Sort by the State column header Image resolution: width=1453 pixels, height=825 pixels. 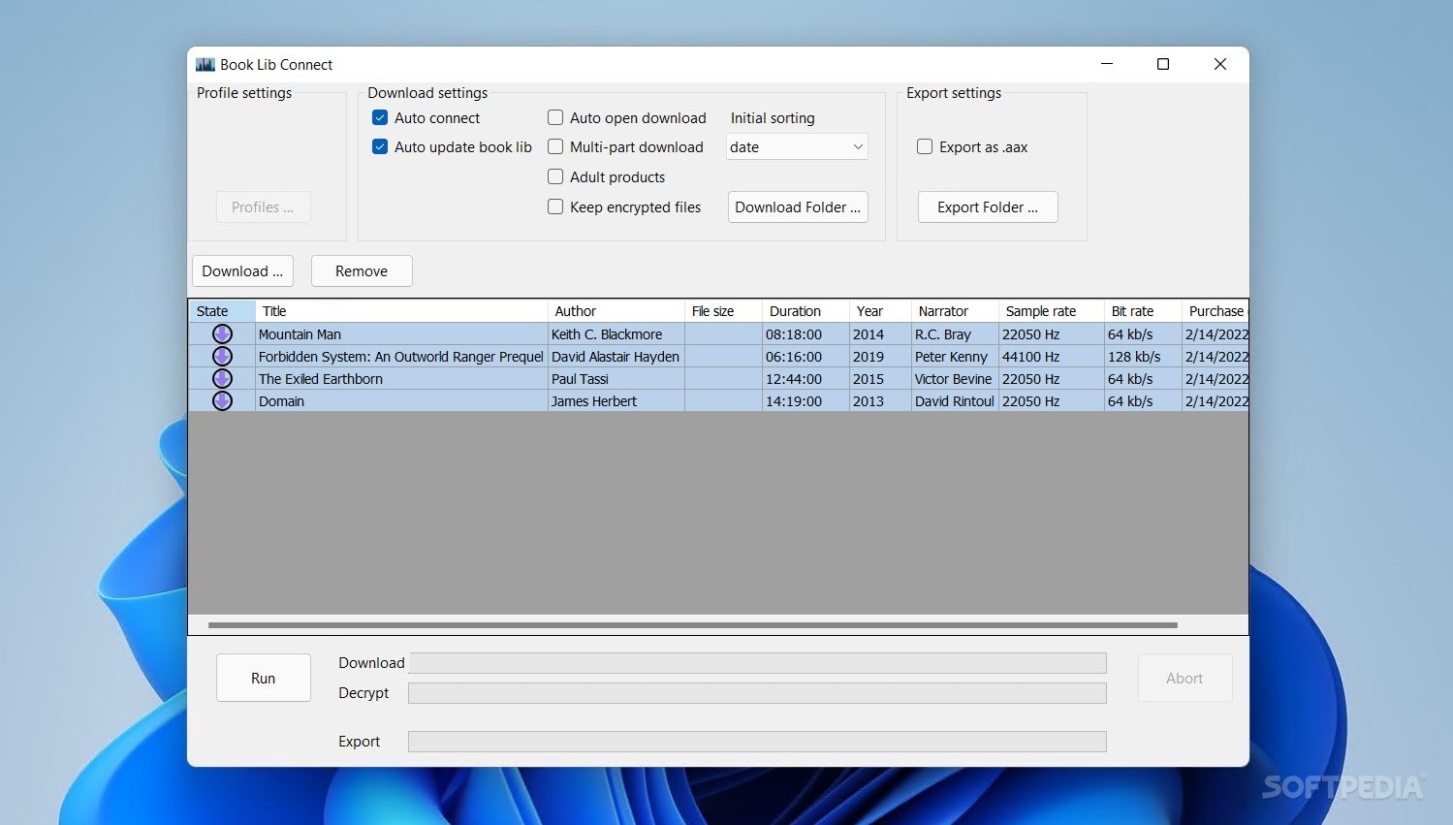pos(222,311)
